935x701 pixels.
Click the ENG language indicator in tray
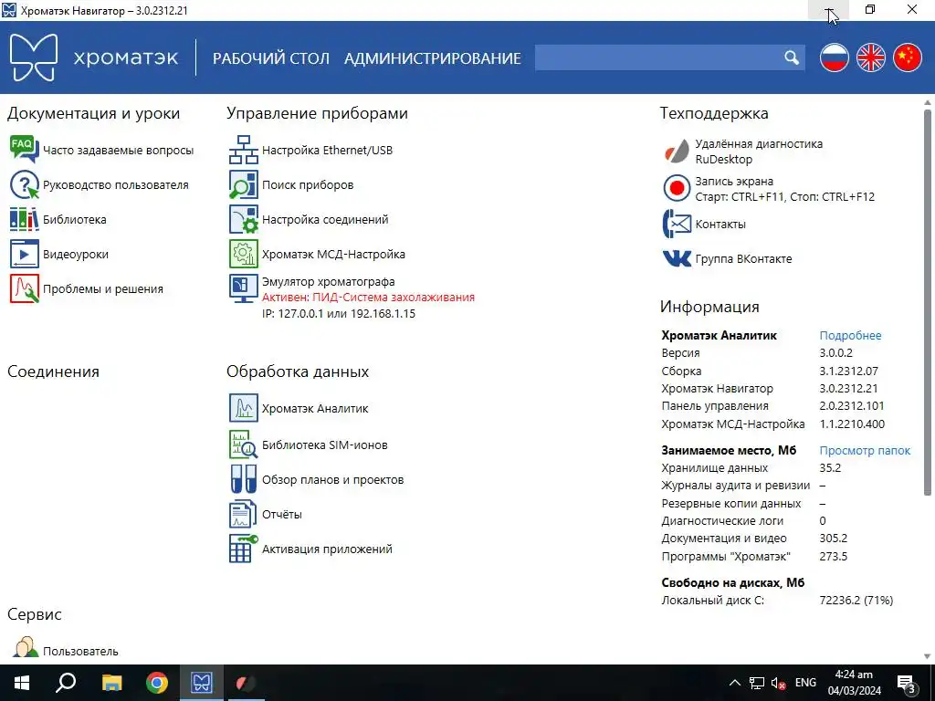pyautogui.click(x=805, y=683)
